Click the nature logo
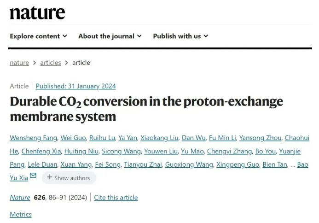This screenshot has height=223, width=319. [37, 12]
